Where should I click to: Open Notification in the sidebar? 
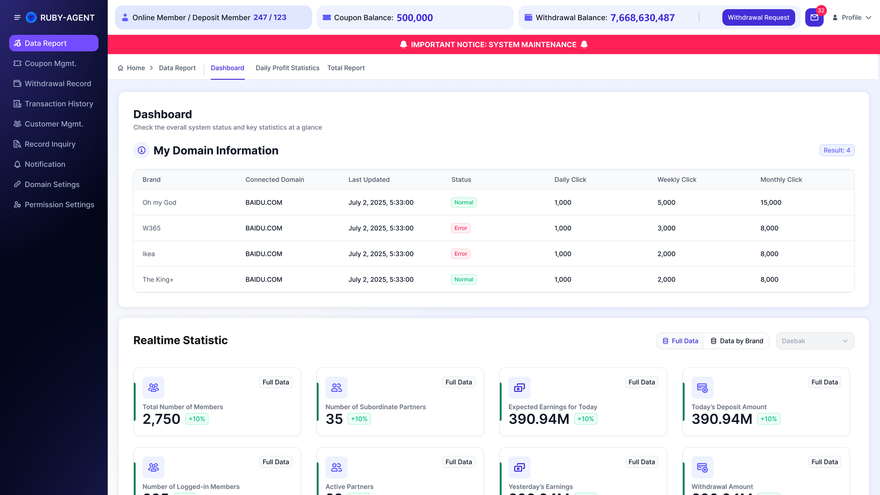pyautogui.click(x=54, y=164)
